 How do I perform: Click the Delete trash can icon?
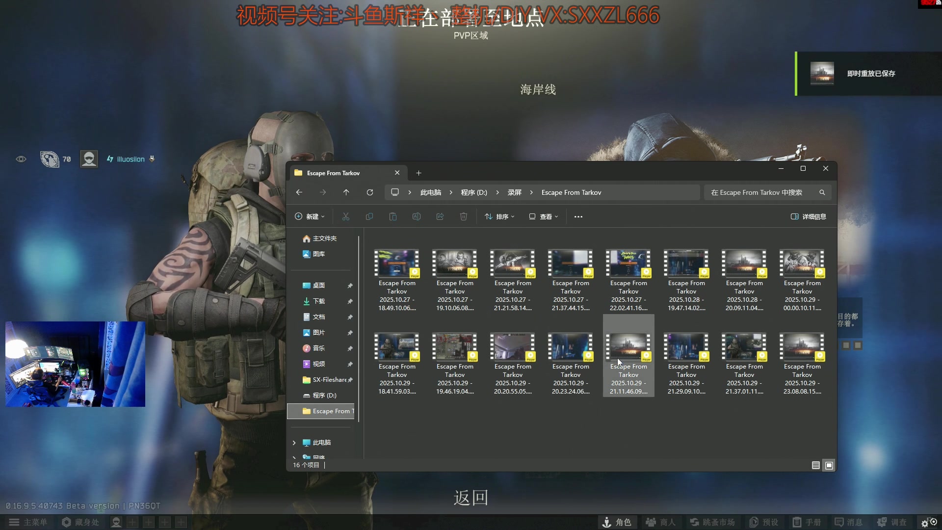point(464,216)
